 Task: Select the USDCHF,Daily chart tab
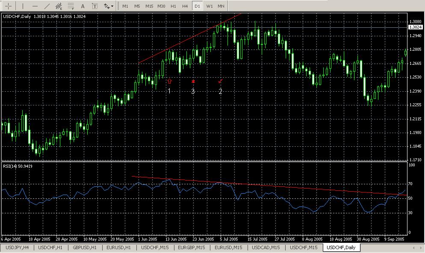pos(341,247)
